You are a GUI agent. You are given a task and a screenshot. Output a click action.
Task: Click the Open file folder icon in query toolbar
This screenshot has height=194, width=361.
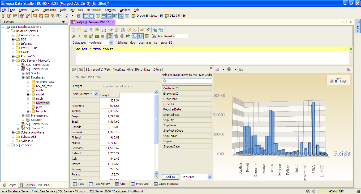tap(79, 30)
